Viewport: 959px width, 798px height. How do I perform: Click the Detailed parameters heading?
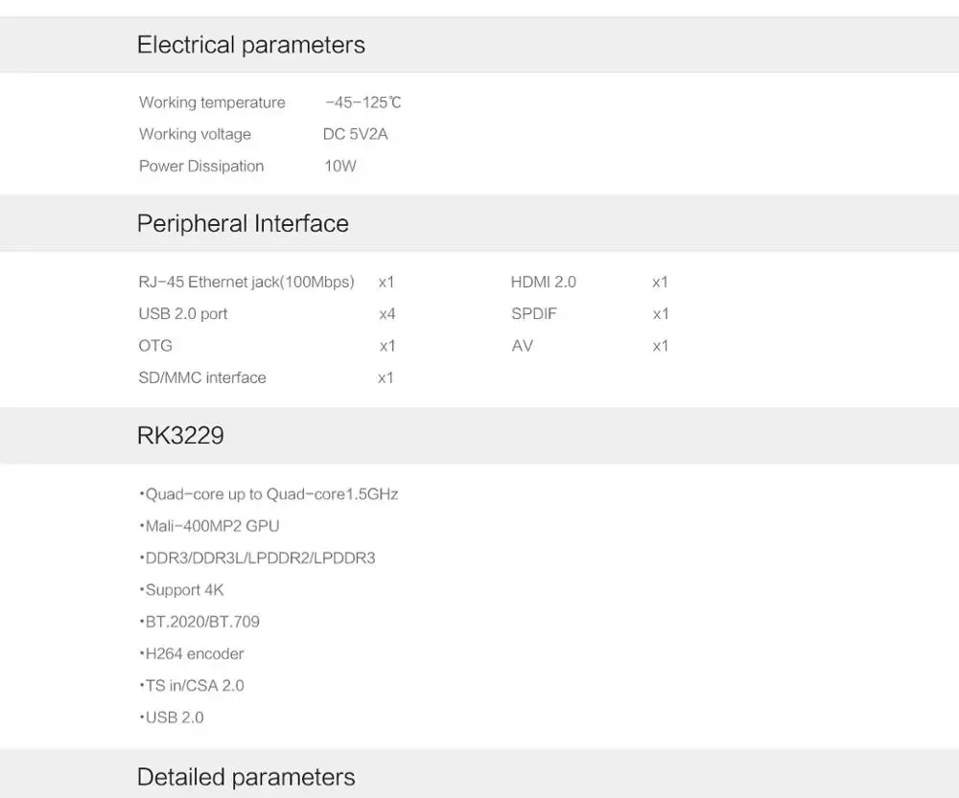[x=246, y=777]
